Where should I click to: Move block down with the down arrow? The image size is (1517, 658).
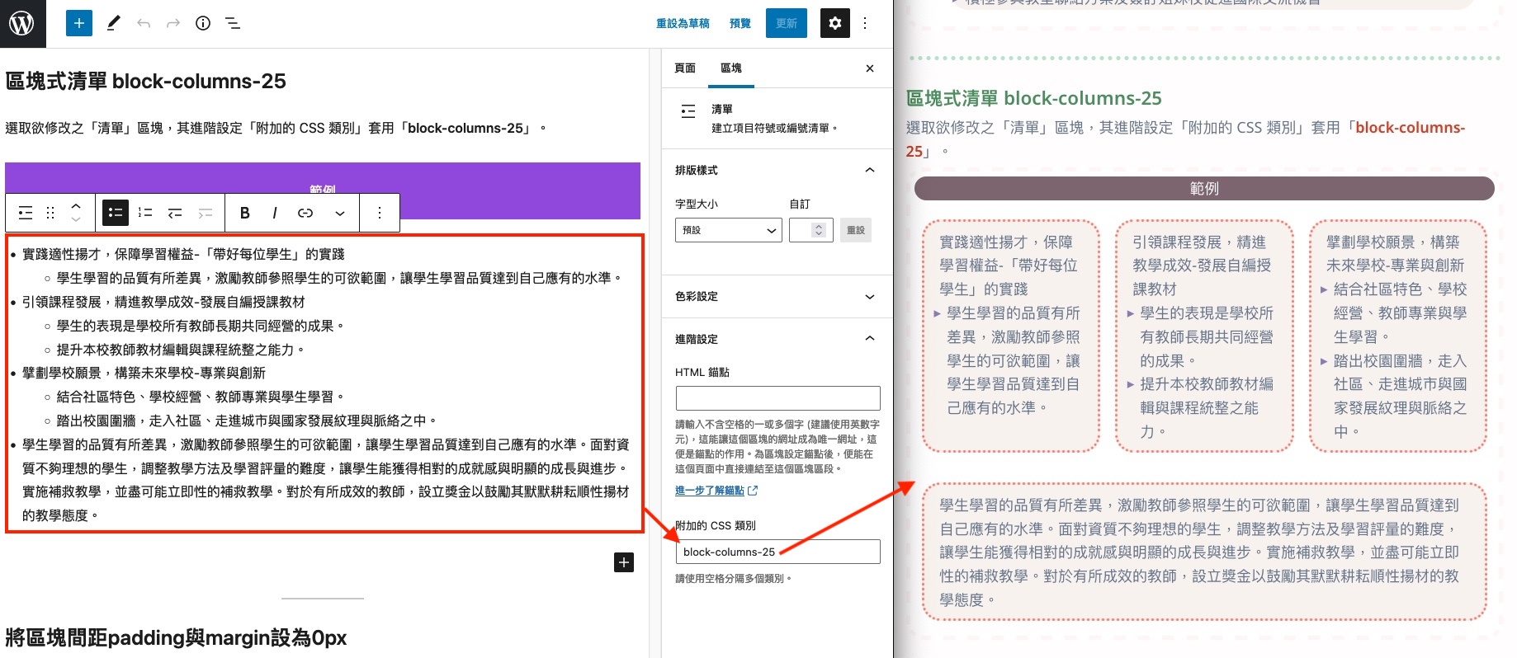pyautogui.click(x=76, y=220)
